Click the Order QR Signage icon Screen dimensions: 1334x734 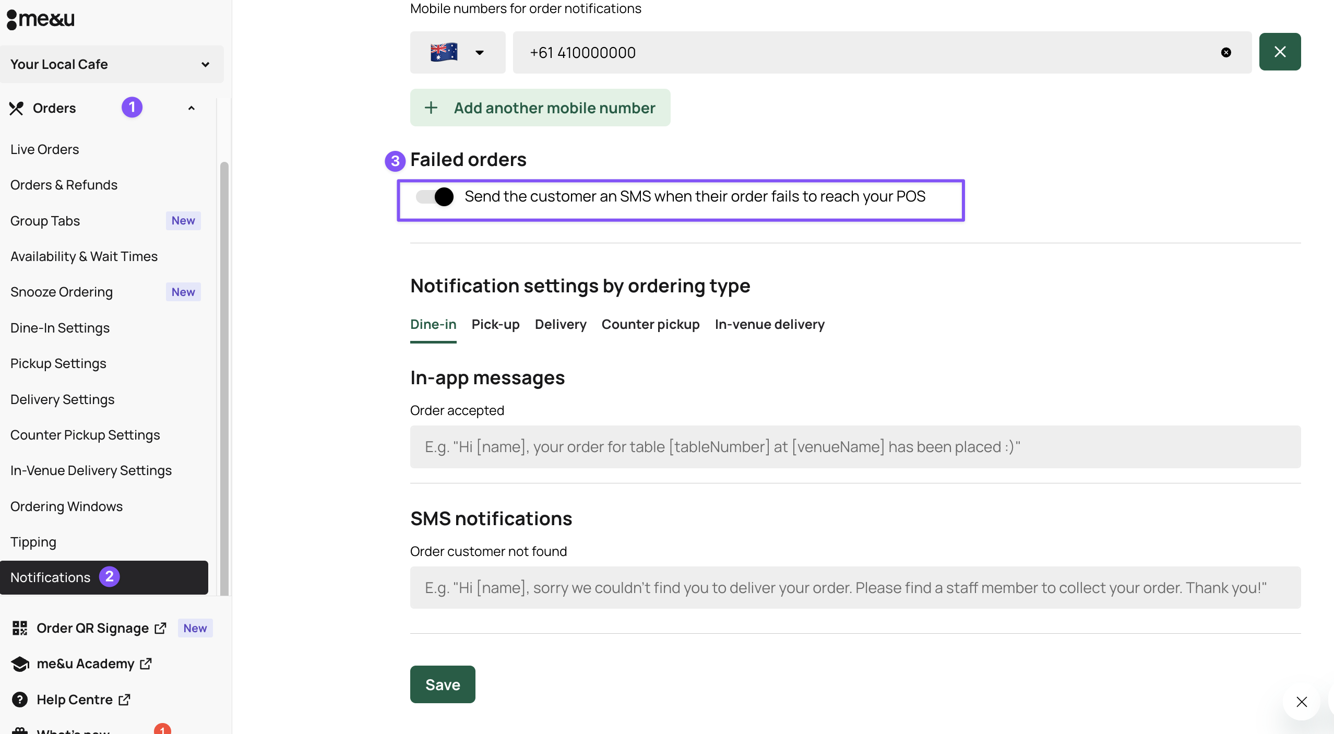point(20,628)
